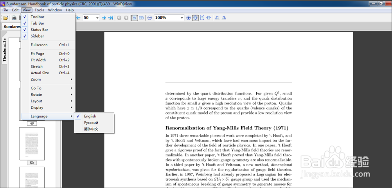
Task: Click the page label 50 in sidebar
Action: (32, 163)
